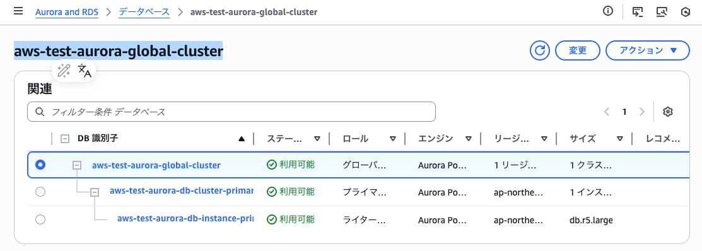Viewport: 702px width, 251px height.
Task: Click ap-northe... region in db-cluster-primary row
Action: click(x=518, y=193)
